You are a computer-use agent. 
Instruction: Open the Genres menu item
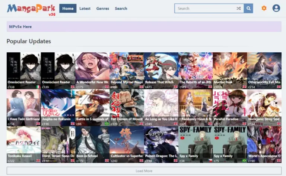click(102, 9)
